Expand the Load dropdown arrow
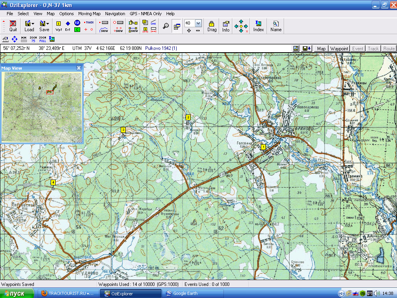 [34, 23]
